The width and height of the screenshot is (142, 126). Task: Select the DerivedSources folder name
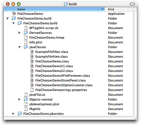click(40, 33)
